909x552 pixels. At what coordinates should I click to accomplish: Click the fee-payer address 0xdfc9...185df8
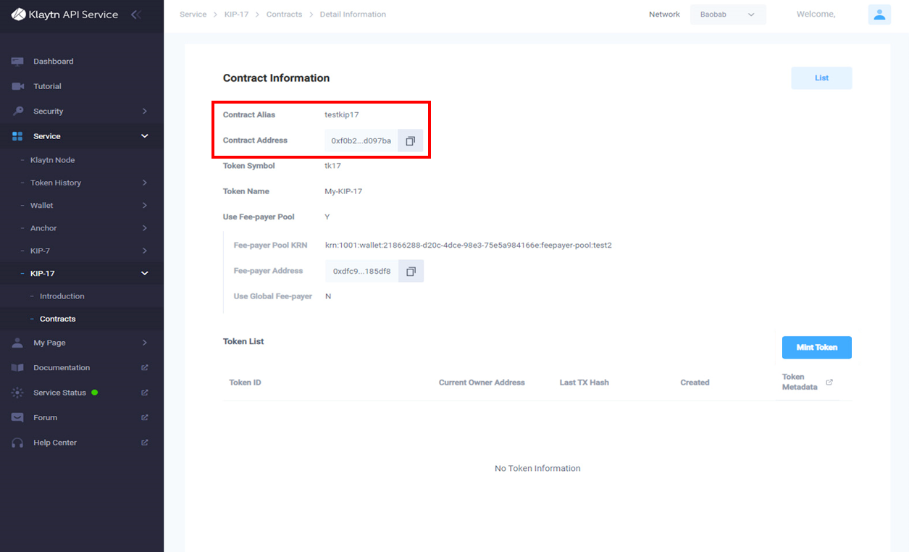pos(361,271)
